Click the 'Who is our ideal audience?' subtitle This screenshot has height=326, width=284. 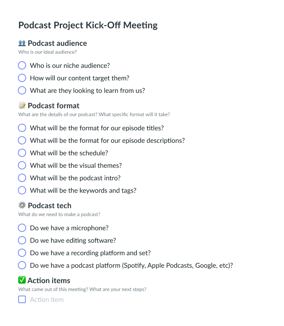click(x=47, y=52)
